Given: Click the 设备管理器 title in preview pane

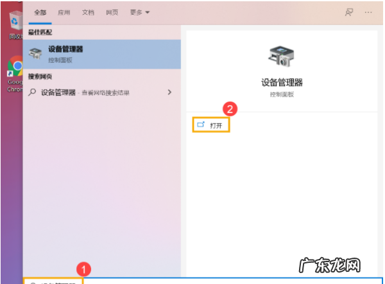Looking at the screenshot, I should click(x=282, y=82).
